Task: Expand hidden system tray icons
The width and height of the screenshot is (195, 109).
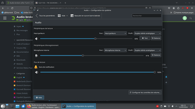Action: (x=176, y=106)
